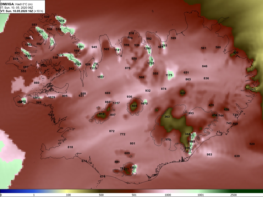
Task: Select the 860 value
Action: [37, 83]
